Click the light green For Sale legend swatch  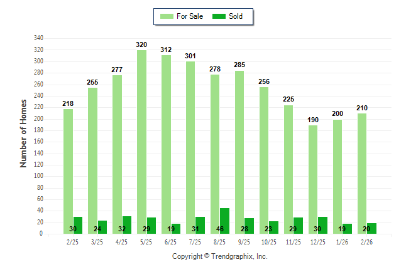click(x=167, y=16)
